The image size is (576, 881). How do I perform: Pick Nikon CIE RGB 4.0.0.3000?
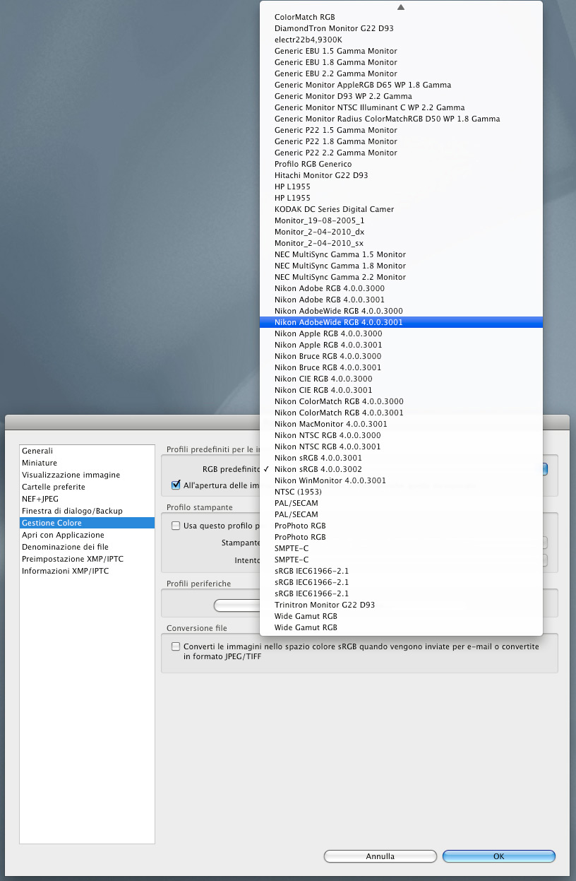point(401,379)
